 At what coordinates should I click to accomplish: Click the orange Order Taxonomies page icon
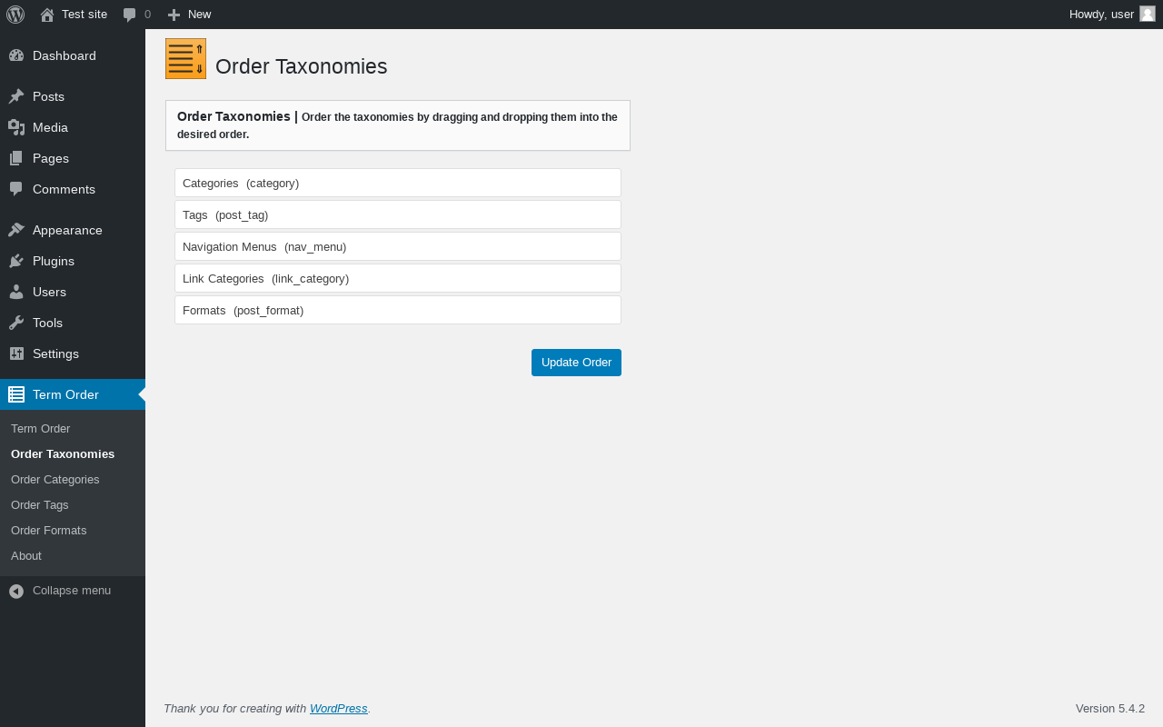point(185,59)
